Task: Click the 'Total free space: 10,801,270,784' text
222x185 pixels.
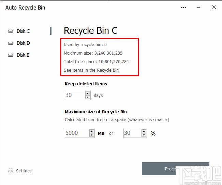Action: point(96,61)
